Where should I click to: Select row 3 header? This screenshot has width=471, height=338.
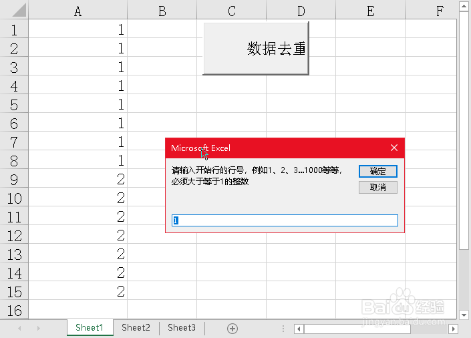[x=14, y=67]
